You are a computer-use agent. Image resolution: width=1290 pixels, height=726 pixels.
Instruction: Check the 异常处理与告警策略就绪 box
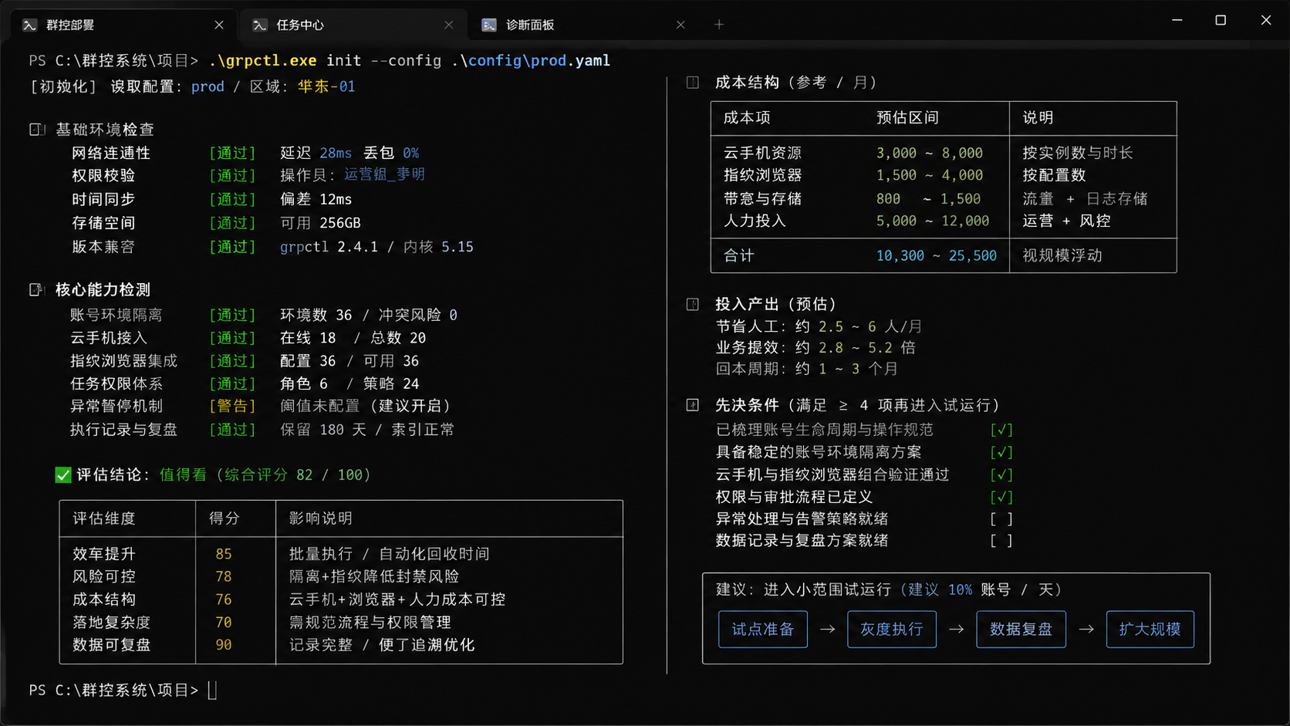1001,518
